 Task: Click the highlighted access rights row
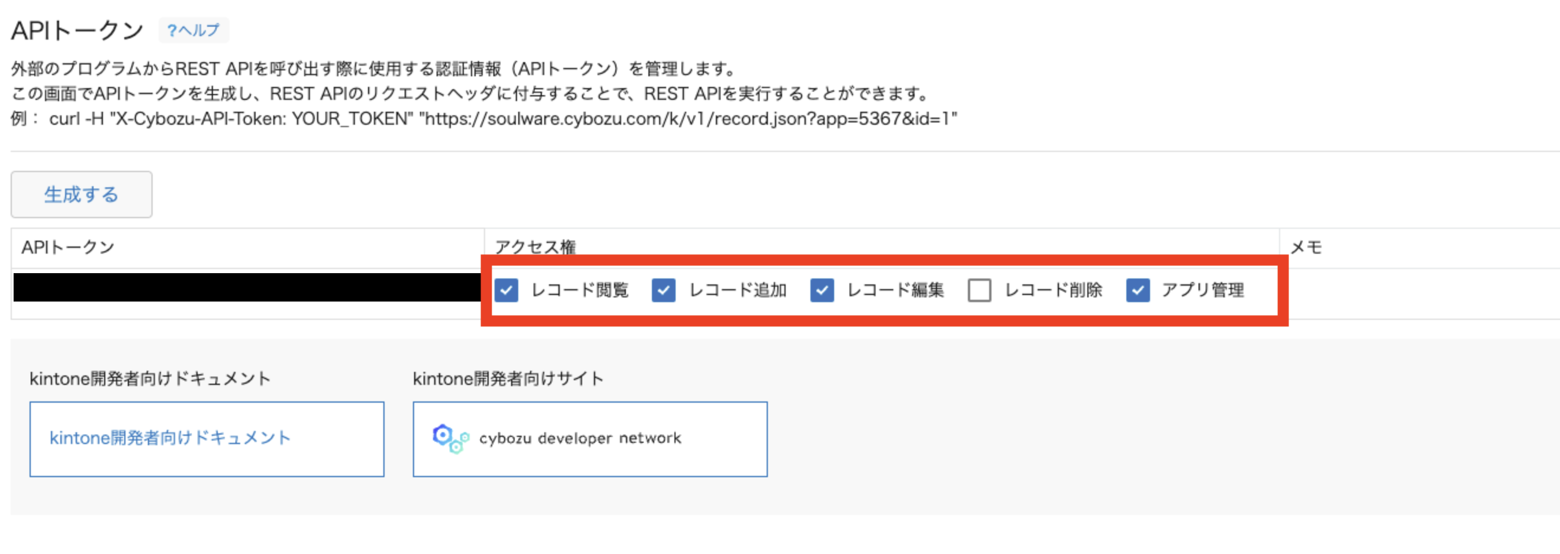click(x=884, y=291)
